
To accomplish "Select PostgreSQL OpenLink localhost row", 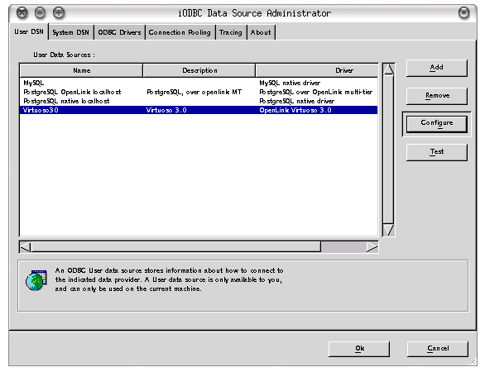I will click(199, 92).
